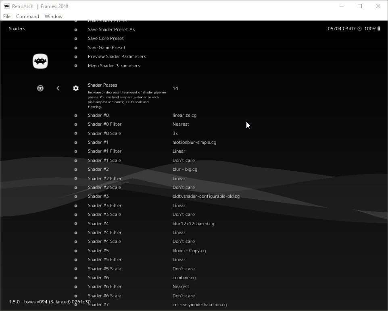Screen dimensions: 388x311
Task: Go back using the left chevron
Action: [x=58, y=88]
